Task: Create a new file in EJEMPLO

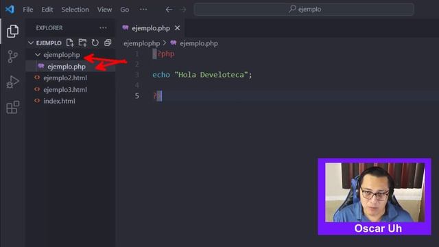Action: click(70, 43)
